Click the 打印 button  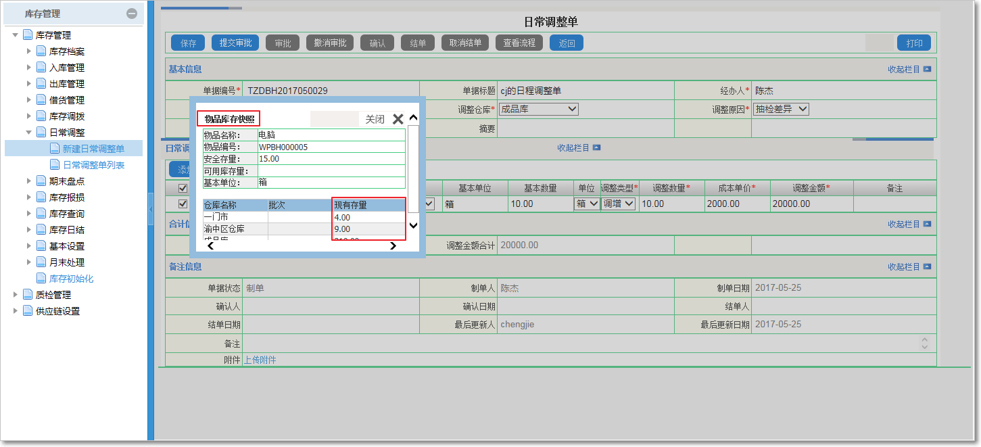click(914, 43)
